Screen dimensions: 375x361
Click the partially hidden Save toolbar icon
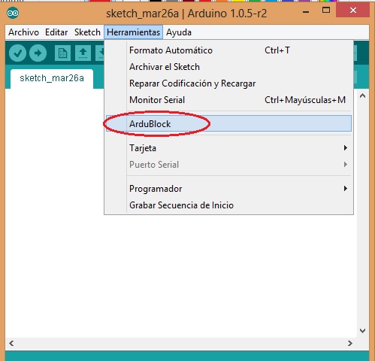[x=100, y=53]
